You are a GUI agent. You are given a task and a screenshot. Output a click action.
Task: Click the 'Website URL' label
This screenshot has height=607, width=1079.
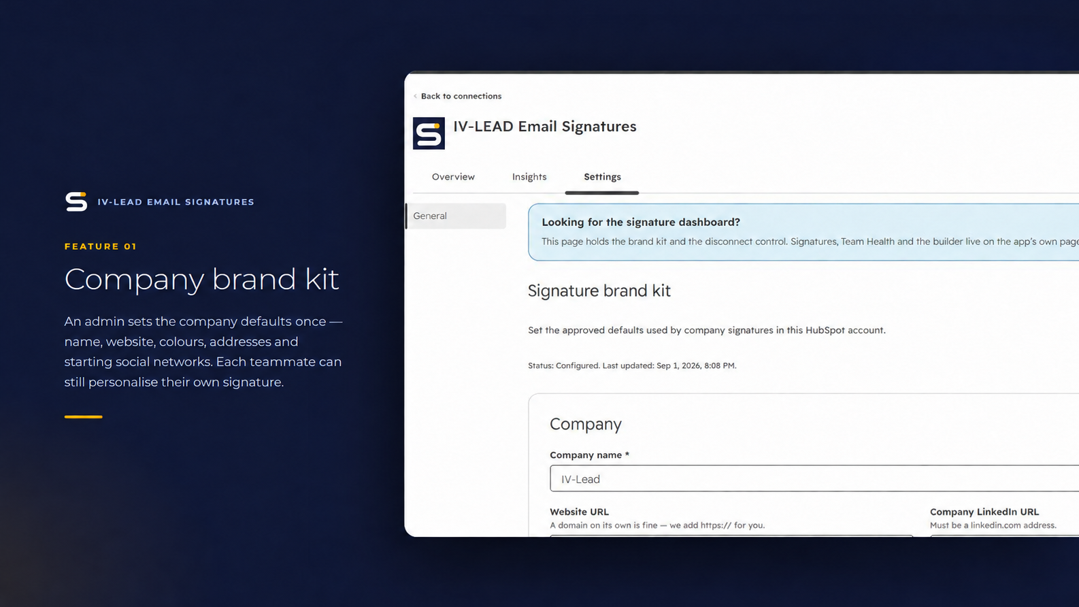pyautogui.click(x=579, y=512)
